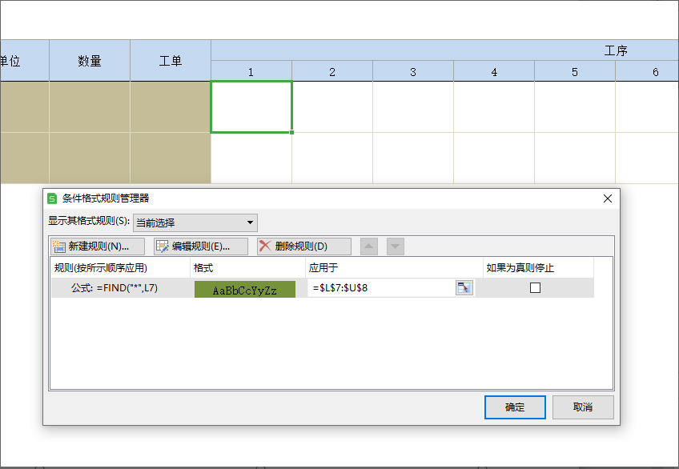The height and width of the screenshot is (469, 679).
Task: Click range selector icon beside applies-to field
Action: click(x=464, y=288)
